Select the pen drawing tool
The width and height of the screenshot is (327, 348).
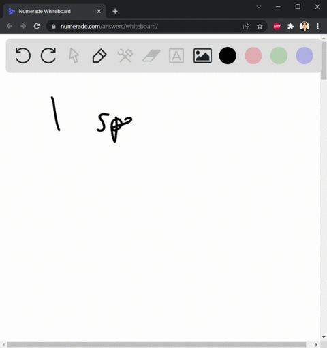pyautogui.click(x=99, y=55)
